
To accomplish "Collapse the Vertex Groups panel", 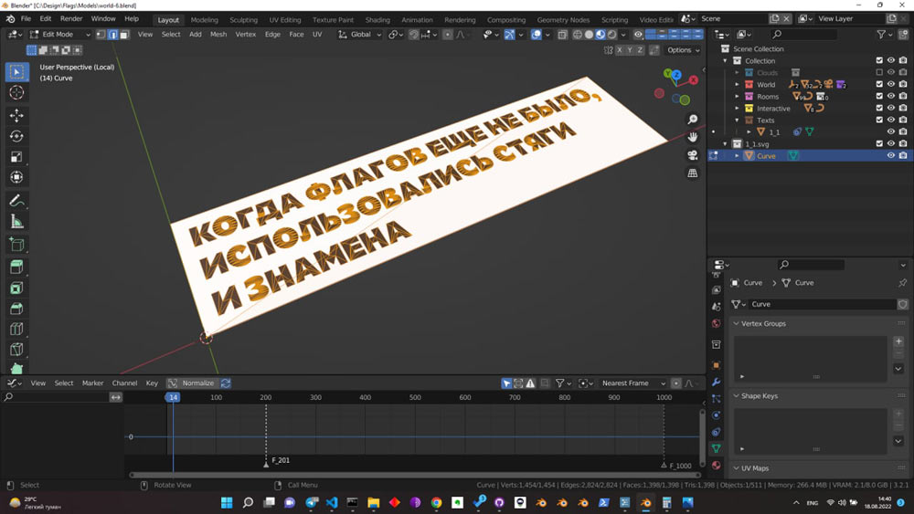I will (x=737, y=323).
